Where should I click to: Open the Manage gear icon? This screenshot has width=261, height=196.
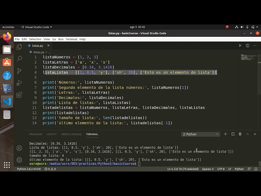[x=19, y=160]
